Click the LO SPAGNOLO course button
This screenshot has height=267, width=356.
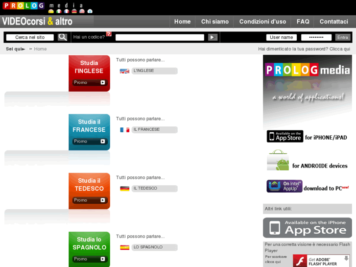154,247
